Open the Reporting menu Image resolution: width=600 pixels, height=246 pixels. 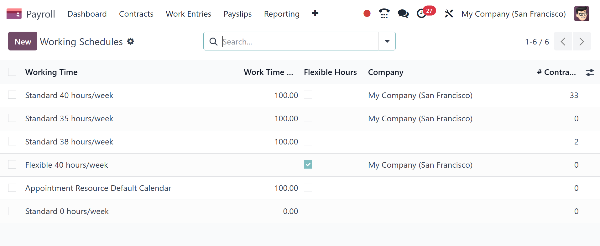282,14
